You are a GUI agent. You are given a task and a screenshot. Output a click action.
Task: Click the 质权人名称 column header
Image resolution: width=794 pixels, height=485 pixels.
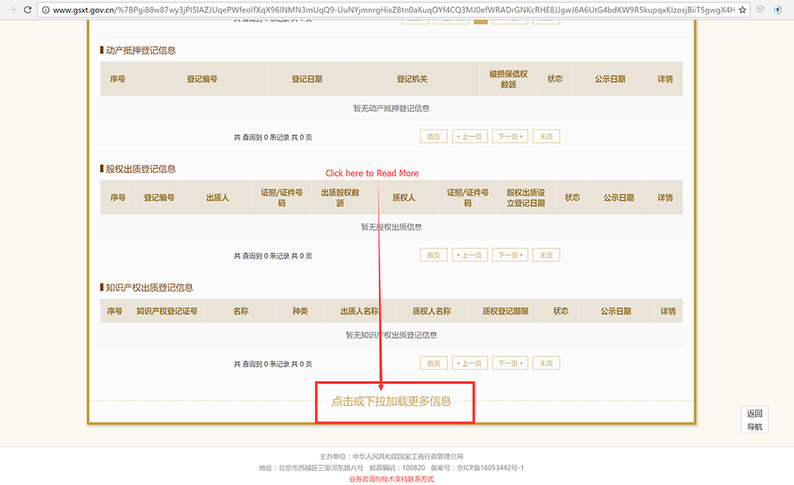[431, 311]
